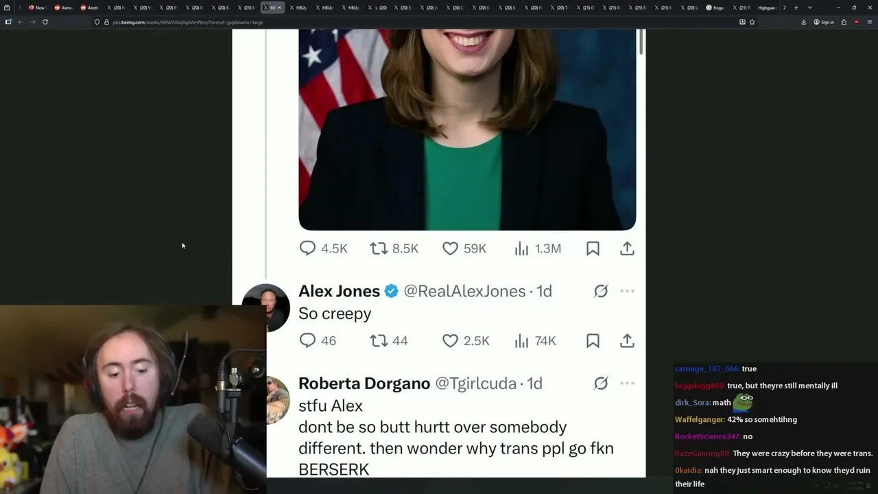The height and width of the screenshot is (494, 878).
Task: Open the browser downloads panel
Action: tap(803, 22)
